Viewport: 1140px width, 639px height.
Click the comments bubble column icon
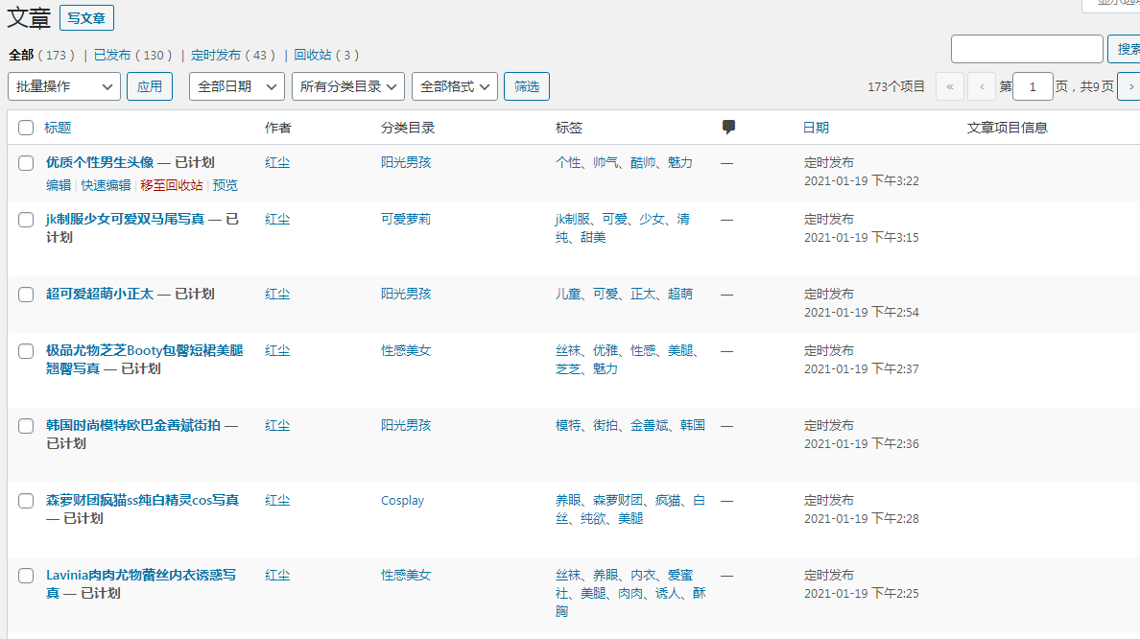728,128
